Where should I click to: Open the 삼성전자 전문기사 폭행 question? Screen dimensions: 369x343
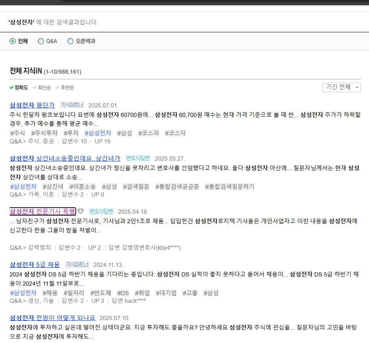coord(42,211)
